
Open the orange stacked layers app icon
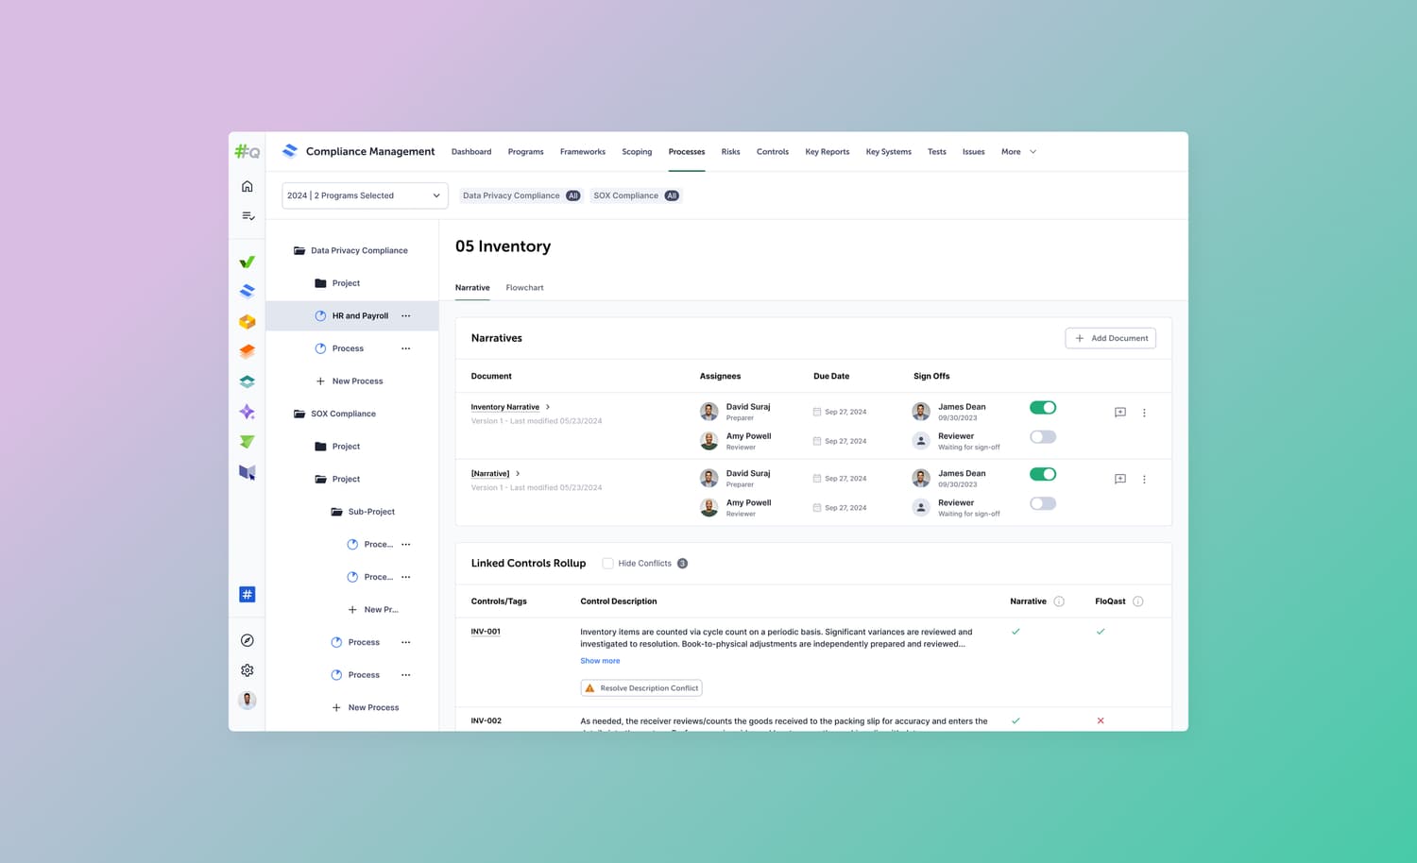tap(247, 351)
